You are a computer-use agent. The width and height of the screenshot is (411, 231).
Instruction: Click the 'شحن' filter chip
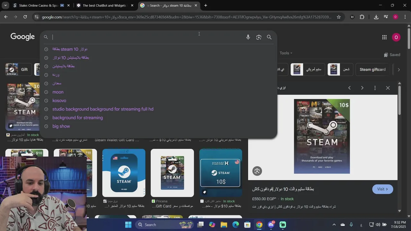[340, 70]
